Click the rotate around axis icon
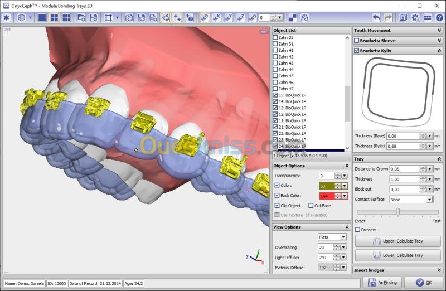This screenshot has width=446, height=291. tap(253, 18)
